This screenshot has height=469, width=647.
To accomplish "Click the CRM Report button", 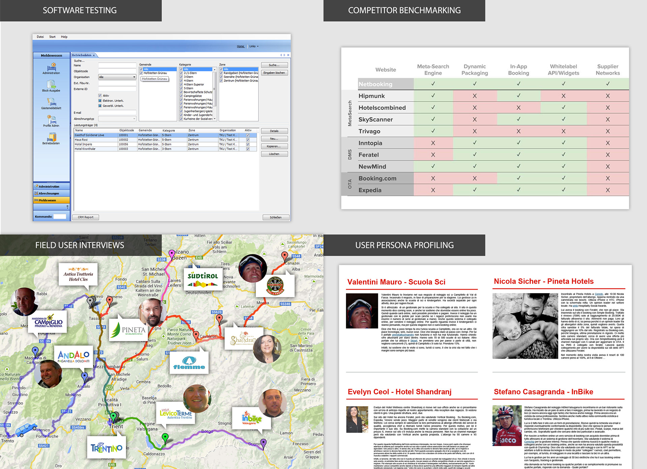I will click(86, 217).
